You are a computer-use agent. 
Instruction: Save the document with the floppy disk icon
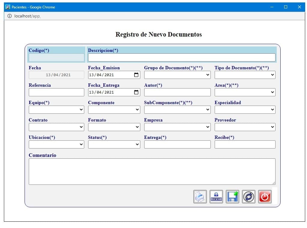pos(232,196)
